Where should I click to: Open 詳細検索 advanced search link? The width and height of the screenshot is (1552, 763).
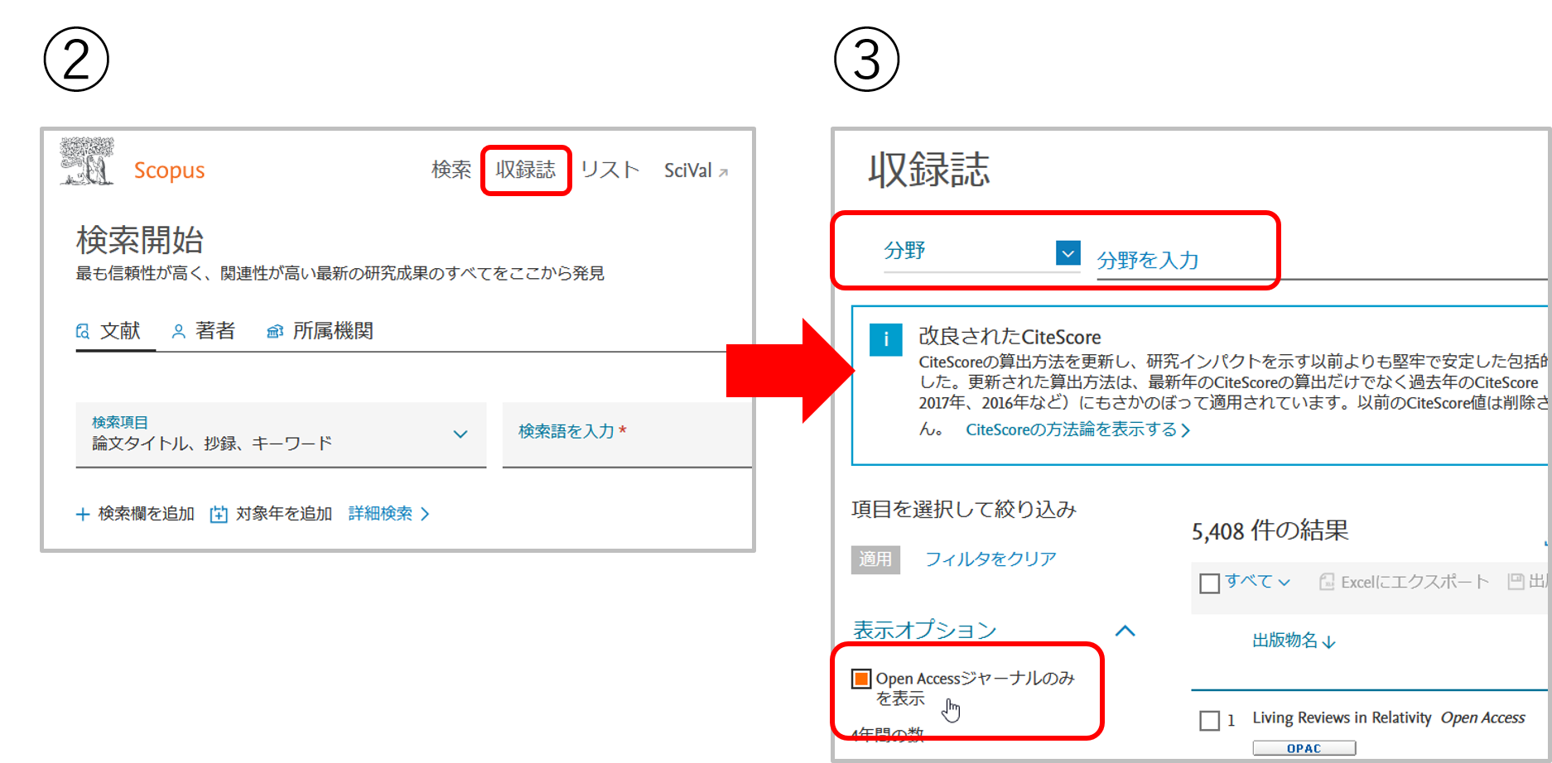coord(388,514)
